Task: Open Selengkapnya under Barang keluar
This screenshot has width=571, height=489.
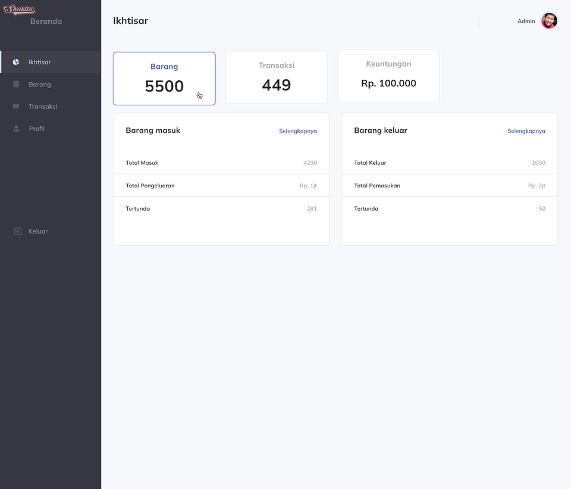Action: [526, 130]
